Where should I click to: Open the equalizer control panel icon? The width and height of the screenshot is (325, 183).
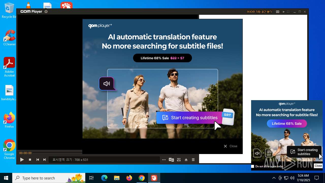(x=179, y=160)
